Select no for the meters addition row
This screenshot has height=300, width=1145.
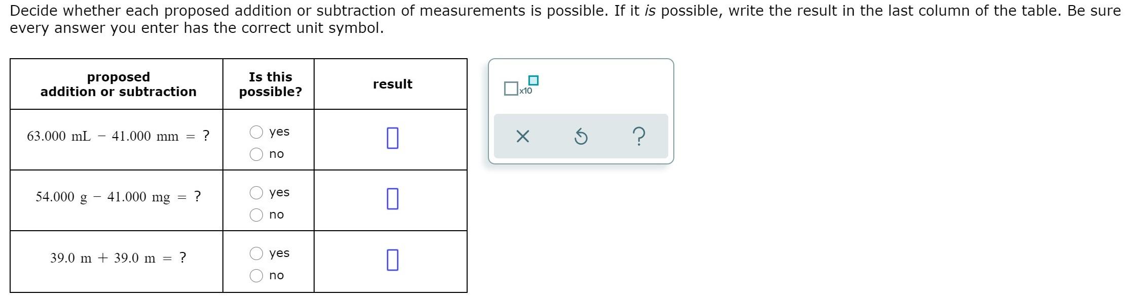[x=256, y=275]
